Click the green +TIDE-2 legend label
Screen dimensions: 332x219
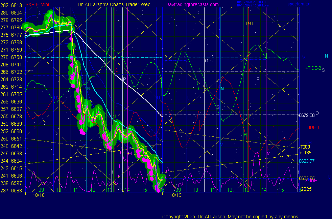pyautogui.click(x=313, y=68)
